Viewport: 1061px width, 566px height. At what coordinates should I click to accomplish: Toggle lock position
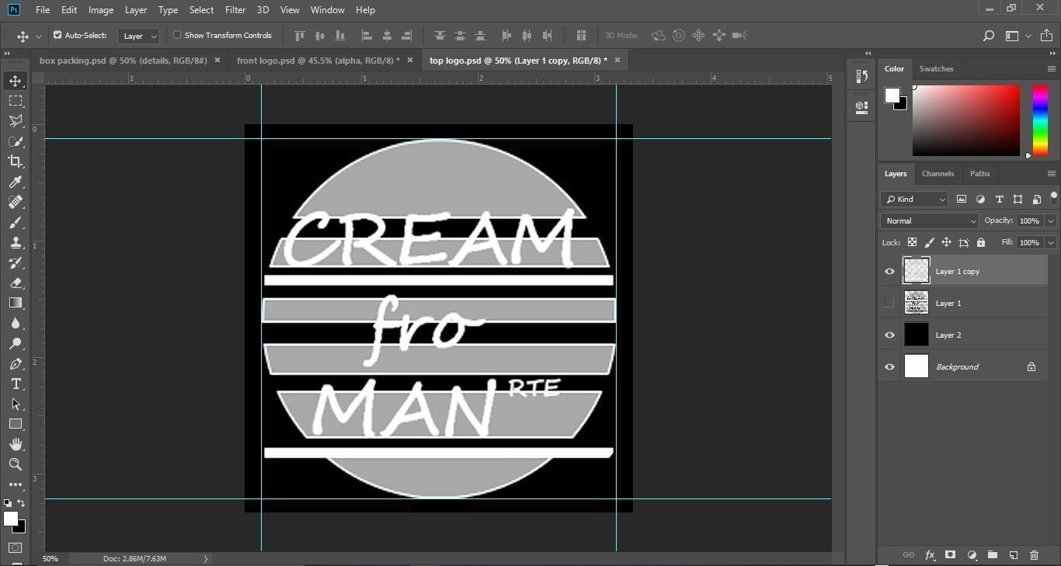click(947, 242)
